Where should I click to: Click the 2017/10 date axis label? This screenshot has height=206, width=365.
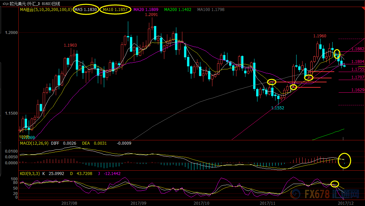(201, 203)
